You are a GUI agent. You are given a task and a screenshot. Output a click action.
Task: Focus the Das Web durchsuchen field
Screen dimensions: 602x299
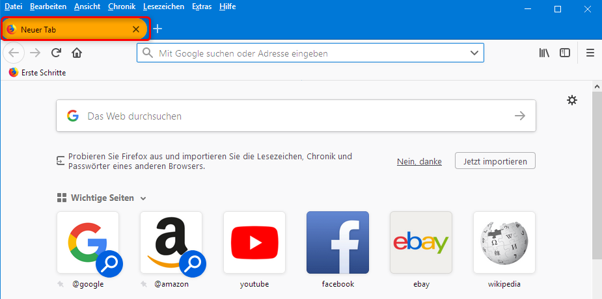296,116
